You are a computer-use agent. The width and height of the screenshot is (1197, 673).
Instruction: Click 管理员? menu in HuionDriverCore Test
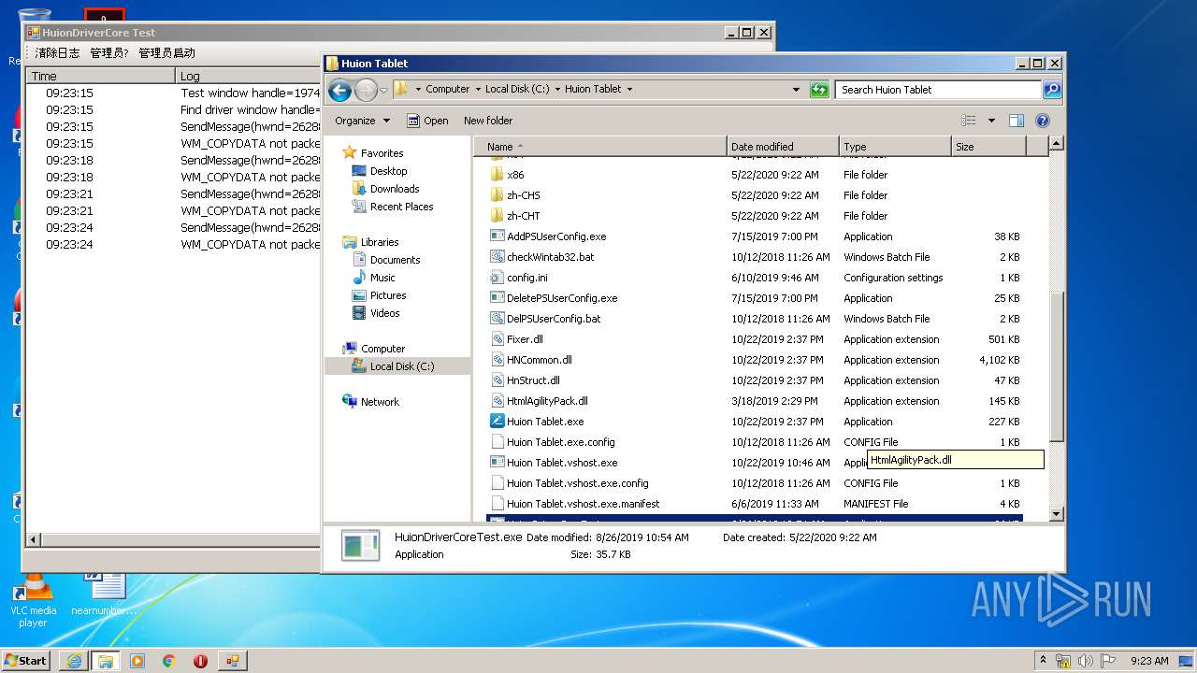pos(109,53)
